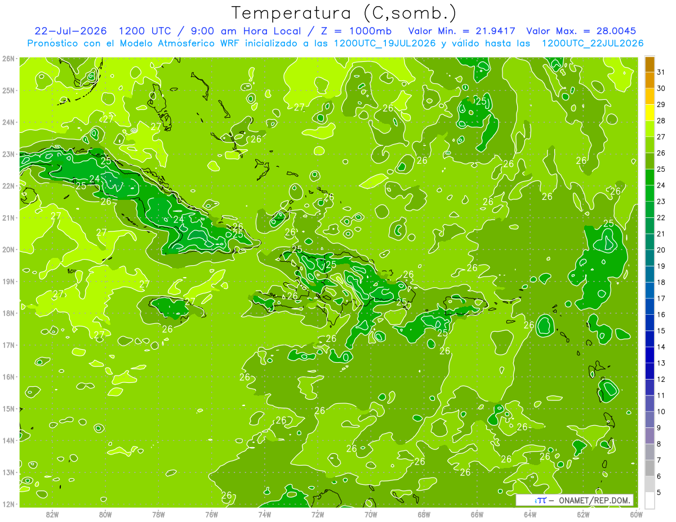Click the colorbar value label 20

(661, 250)
